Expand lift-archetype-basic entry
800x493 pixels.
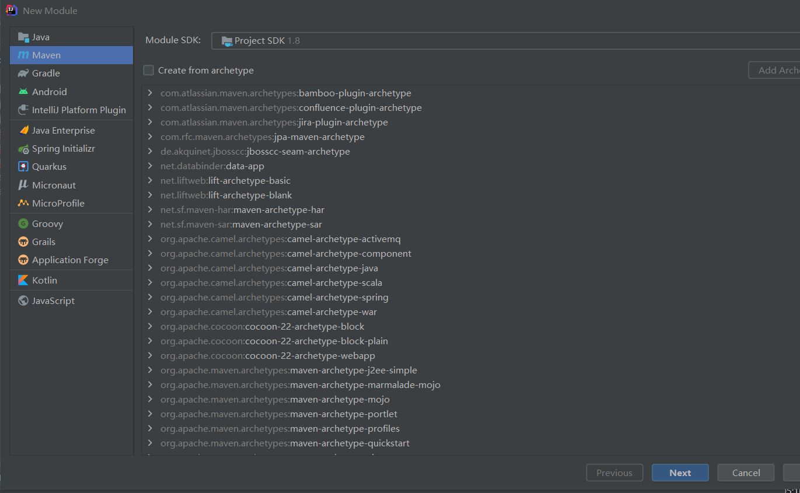pos(151,180)
